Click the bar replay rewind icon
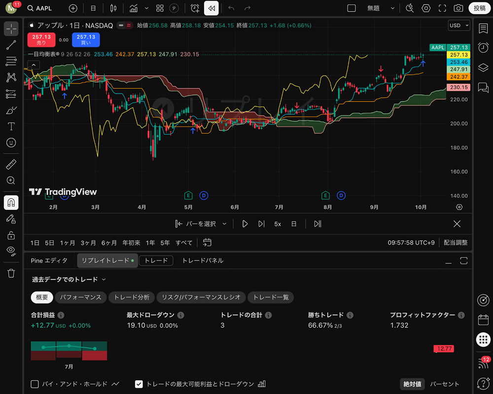The image size is (493, 394). click(211, 8)
